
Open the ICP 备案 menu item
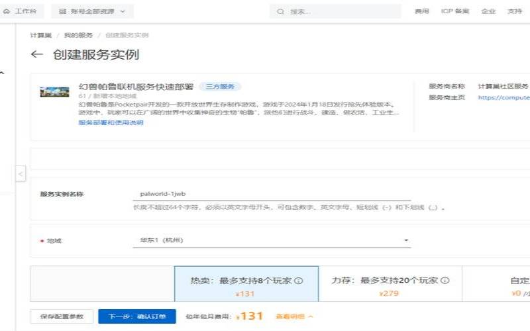[455, 11]
